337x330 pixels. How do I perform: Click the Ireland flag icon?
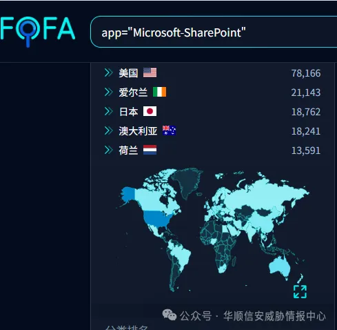(159, 92)
